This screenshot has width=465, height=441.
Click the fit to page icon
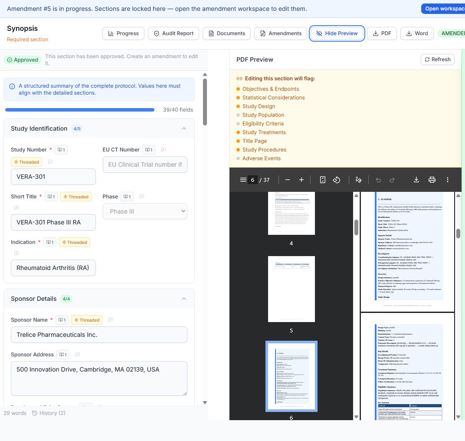pos(323,180)
